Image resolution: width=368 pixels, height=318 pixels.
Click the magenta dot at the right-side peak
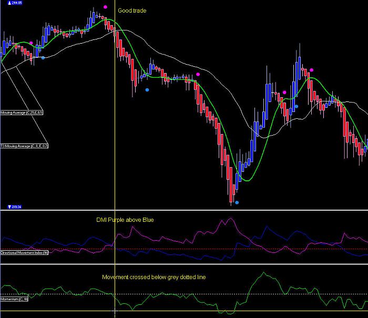point(311,70)
